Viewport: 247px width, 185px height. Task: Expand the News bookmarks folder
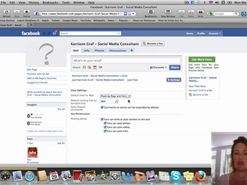(112, 21)
